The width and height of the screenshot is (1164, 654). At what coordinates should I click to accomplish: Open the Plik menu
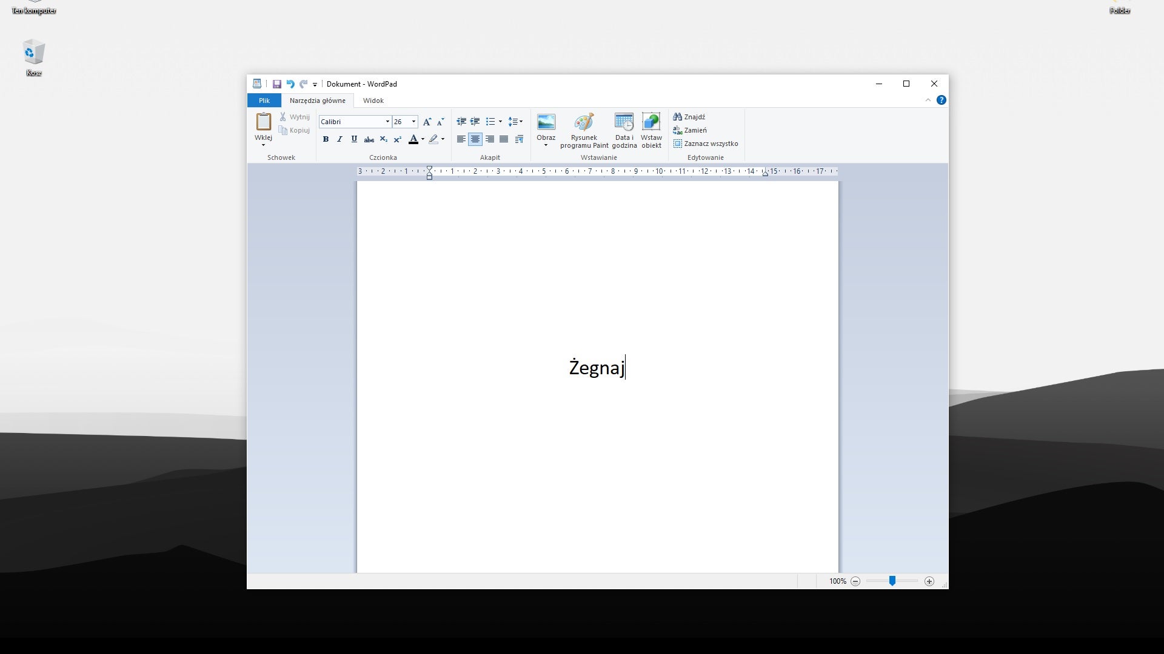click(264, 101)
